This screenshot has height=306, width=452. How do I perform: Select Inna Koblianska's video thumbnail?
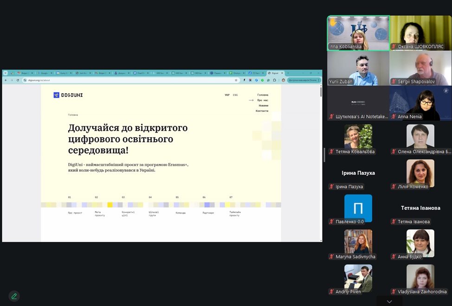click(358, 33)
